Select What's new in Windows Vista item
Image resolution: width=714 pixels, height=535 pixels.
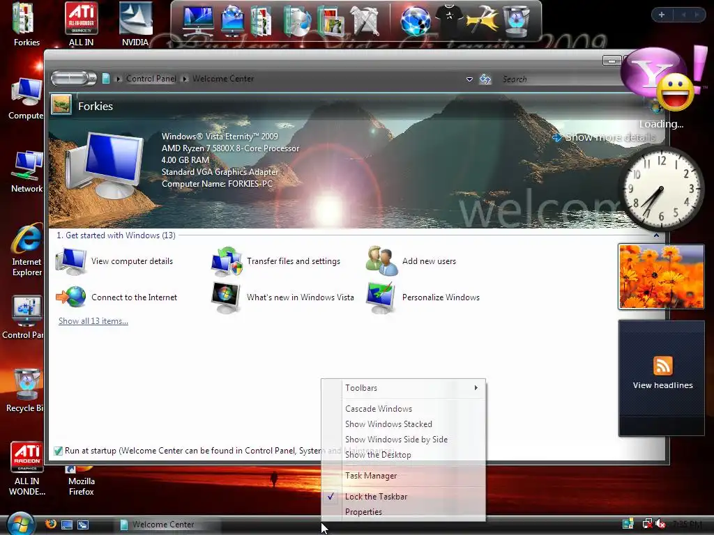coord(283,297)
